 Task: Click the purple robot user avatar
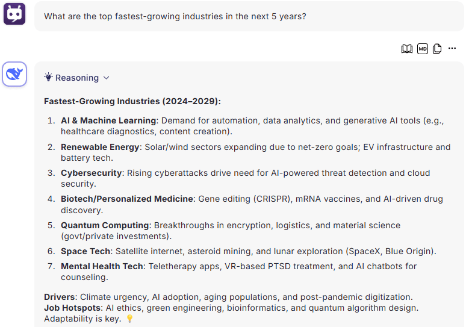click(14, 14)
